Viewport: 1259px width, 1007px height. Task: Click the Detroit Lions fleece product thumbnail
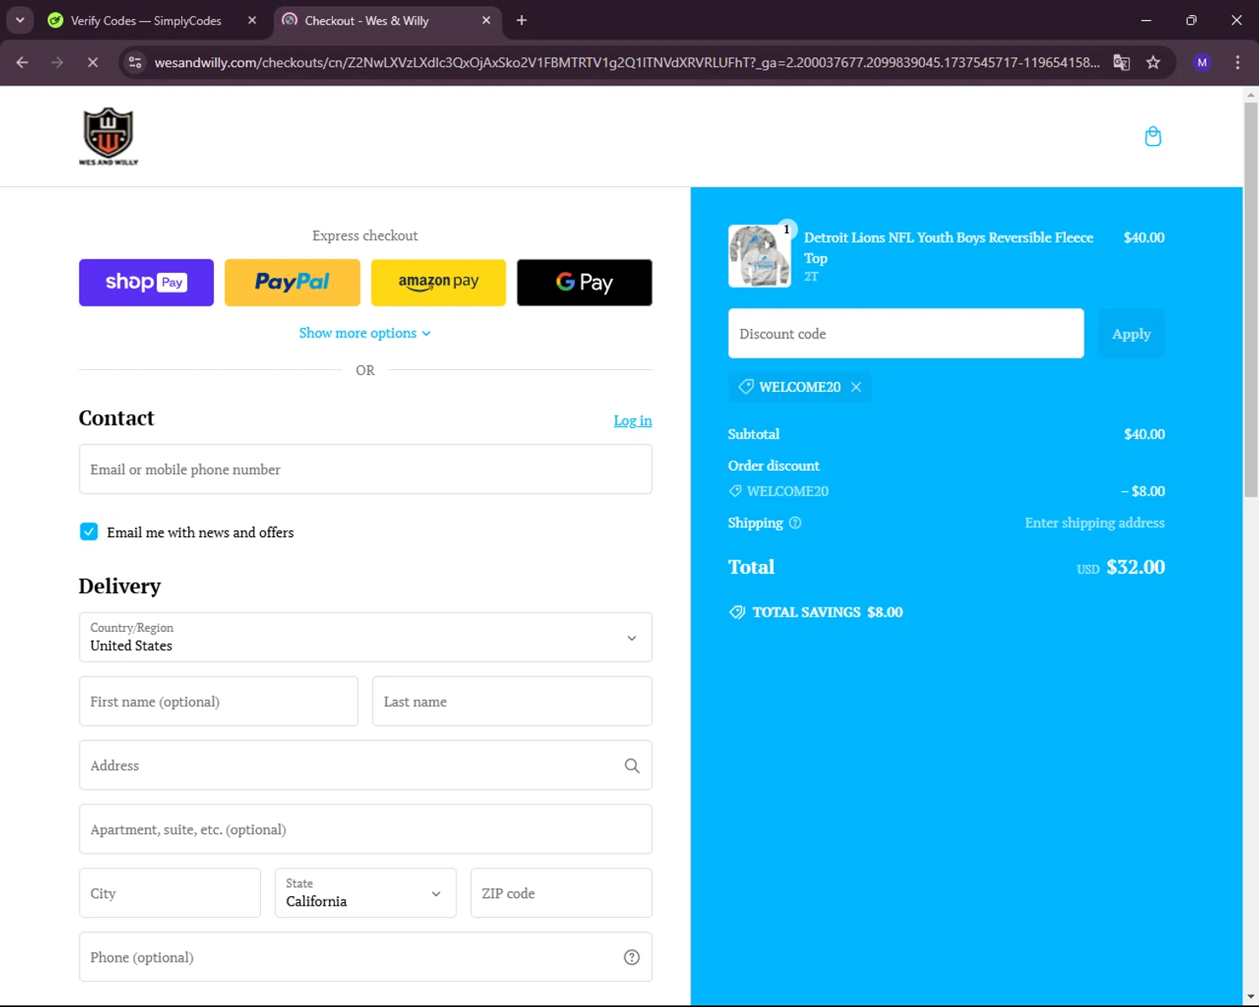760,256
